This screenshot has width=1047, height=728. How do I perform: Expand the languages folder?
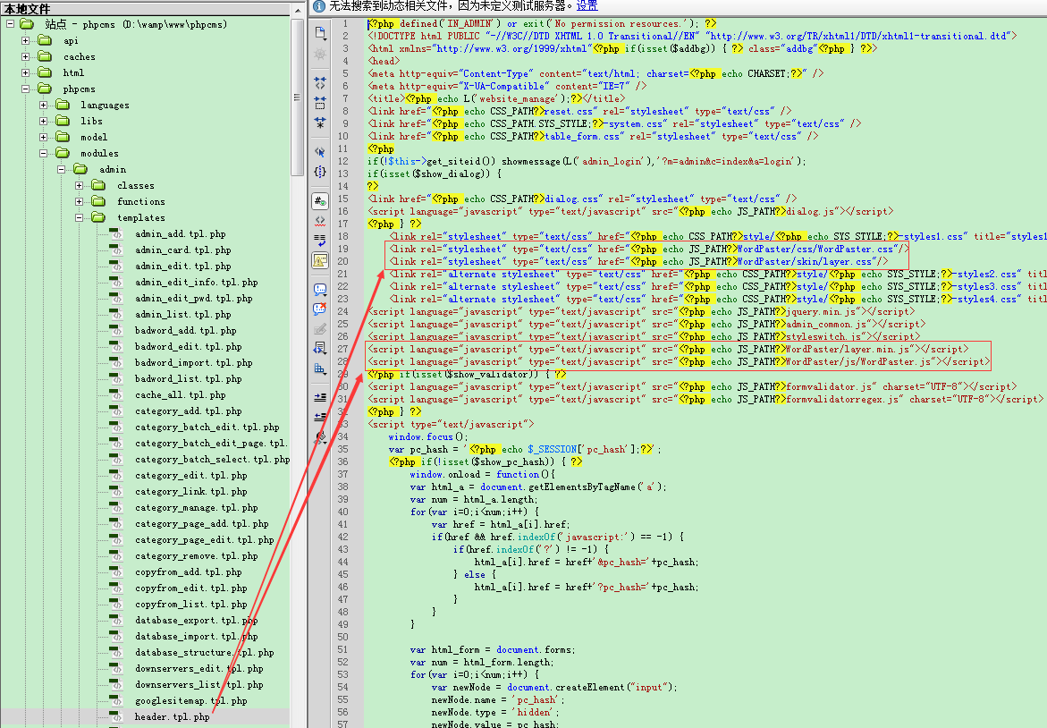click(44, 105)
